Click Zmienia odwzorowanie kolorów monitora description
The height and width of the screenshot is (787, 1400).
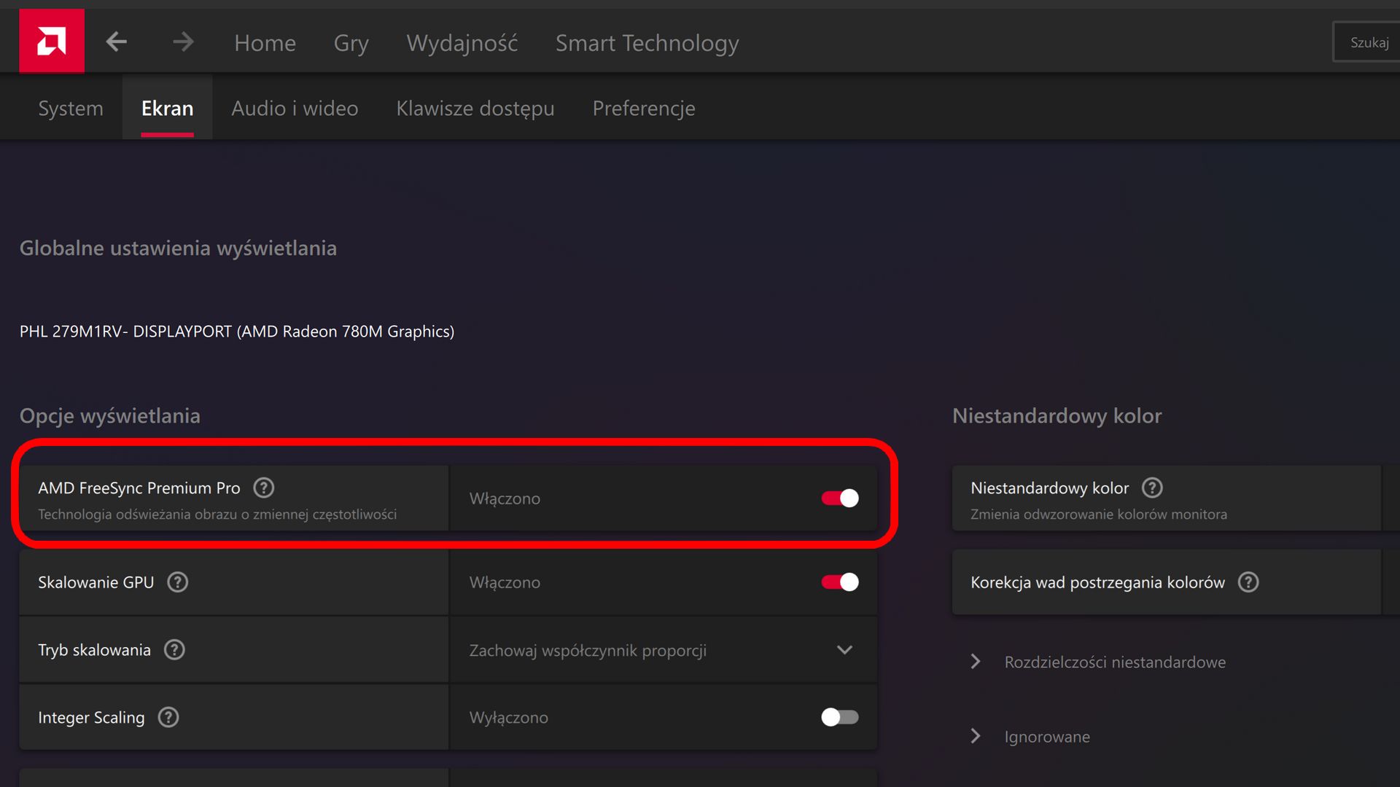tap(1099, 514)
